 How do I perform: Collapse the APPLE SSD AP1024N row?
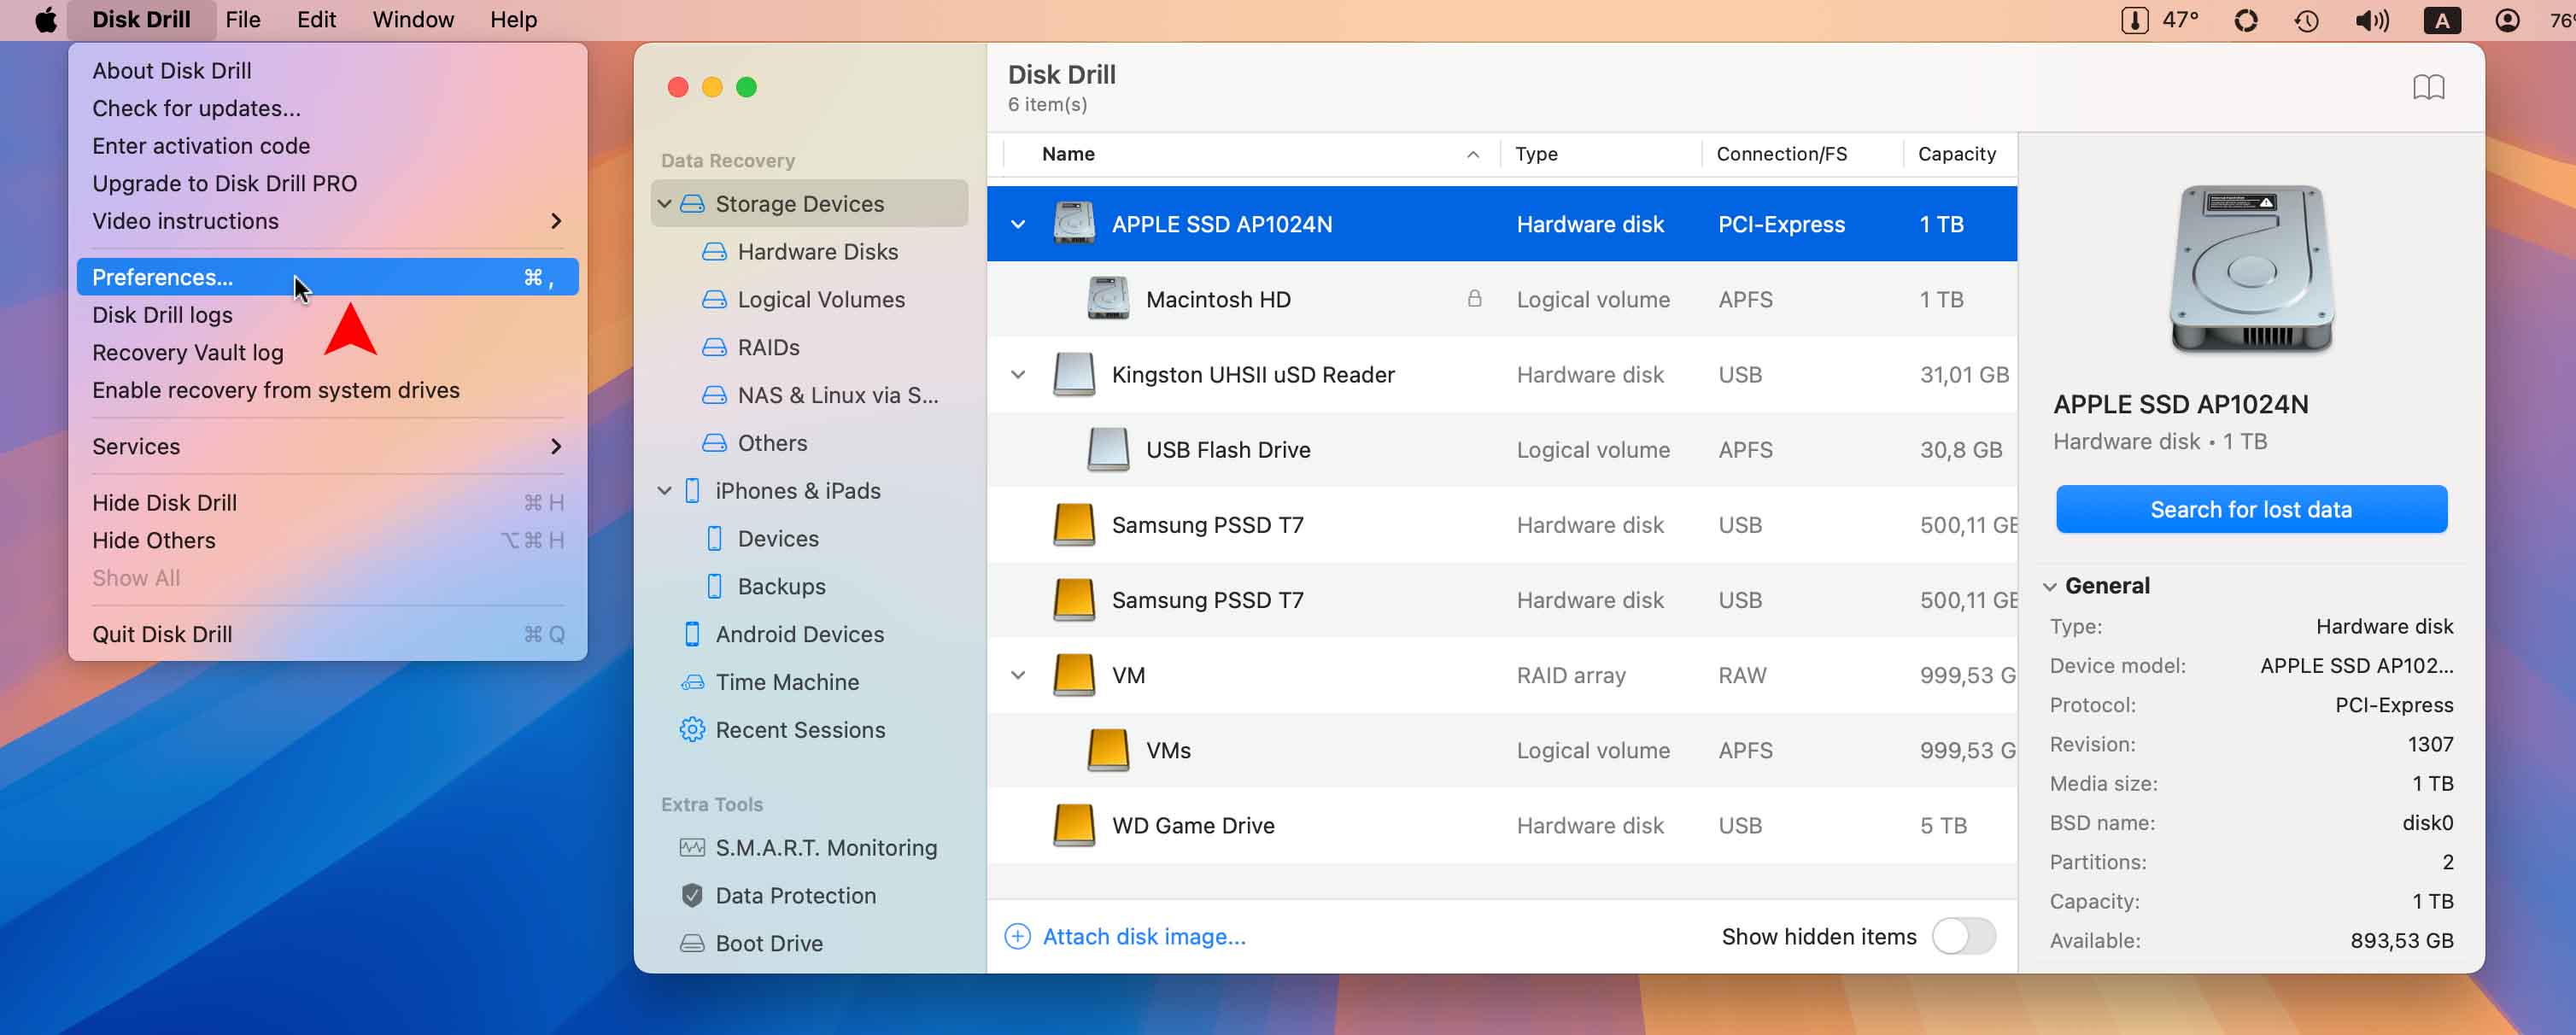point(1018,224)
